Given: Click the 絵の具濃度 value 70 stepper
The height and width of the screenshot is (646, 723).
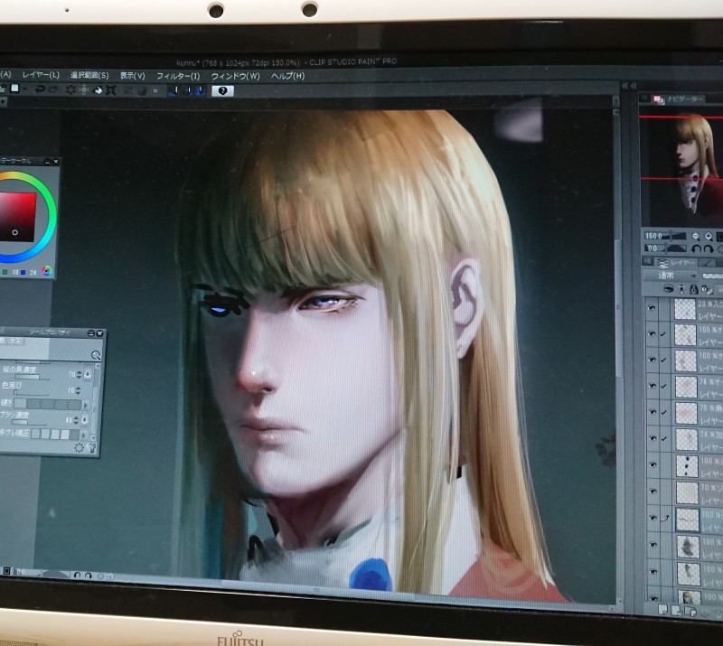Looking at the screenshot, I should tap(79, 375).
